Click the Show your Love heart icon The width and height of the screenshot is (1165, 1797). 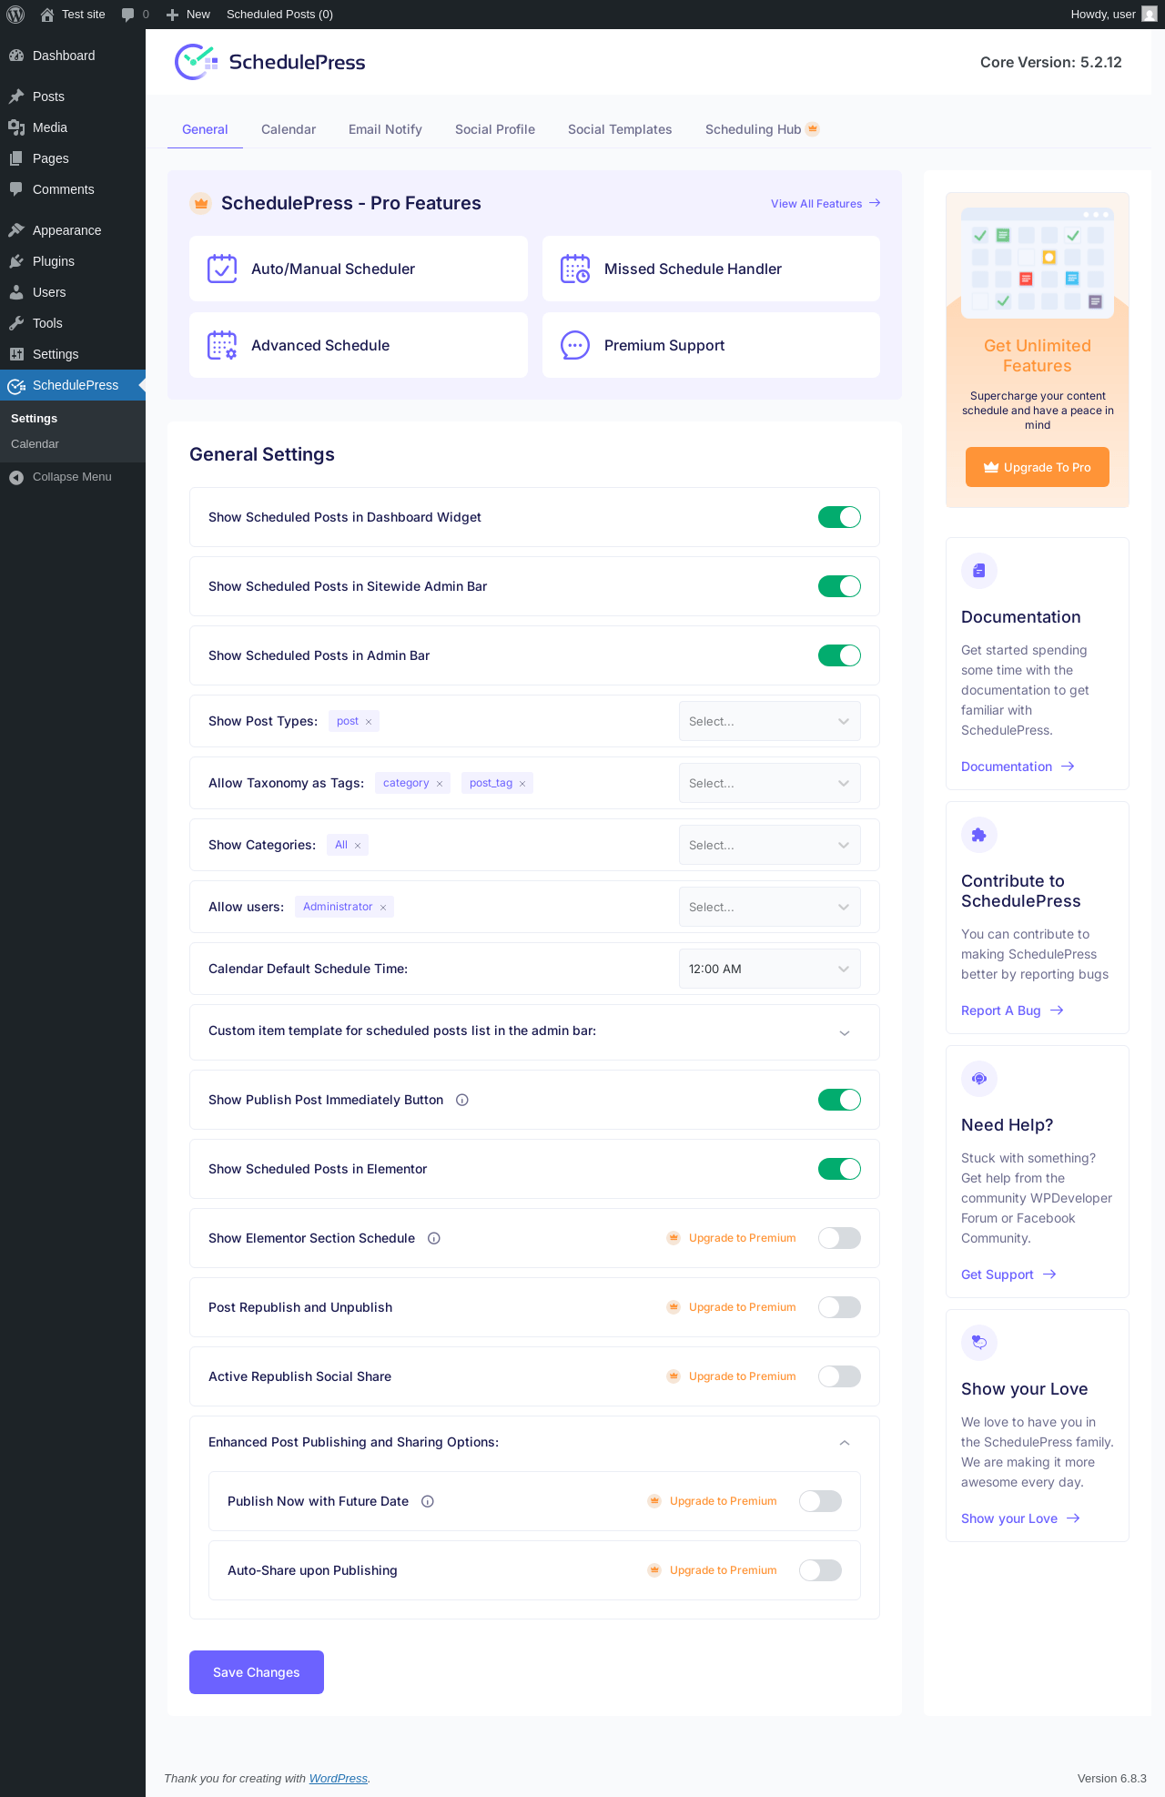(x=979, y=1343)
